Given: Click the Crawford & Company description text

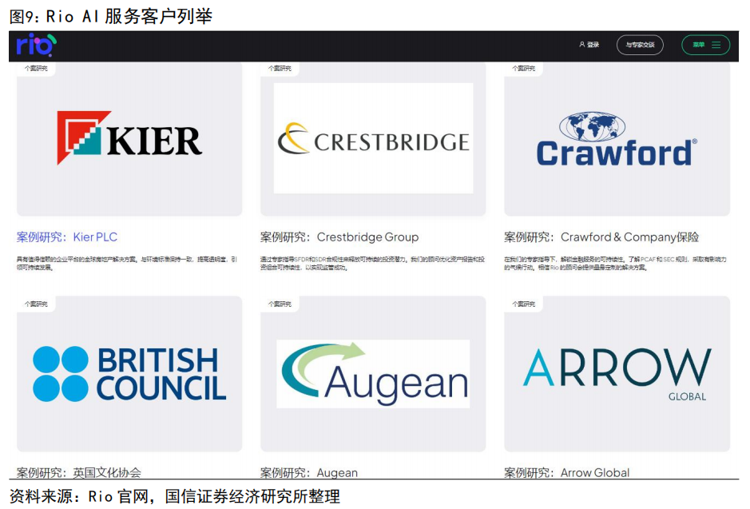Looking at the screenshot, I should pos(615,263).
